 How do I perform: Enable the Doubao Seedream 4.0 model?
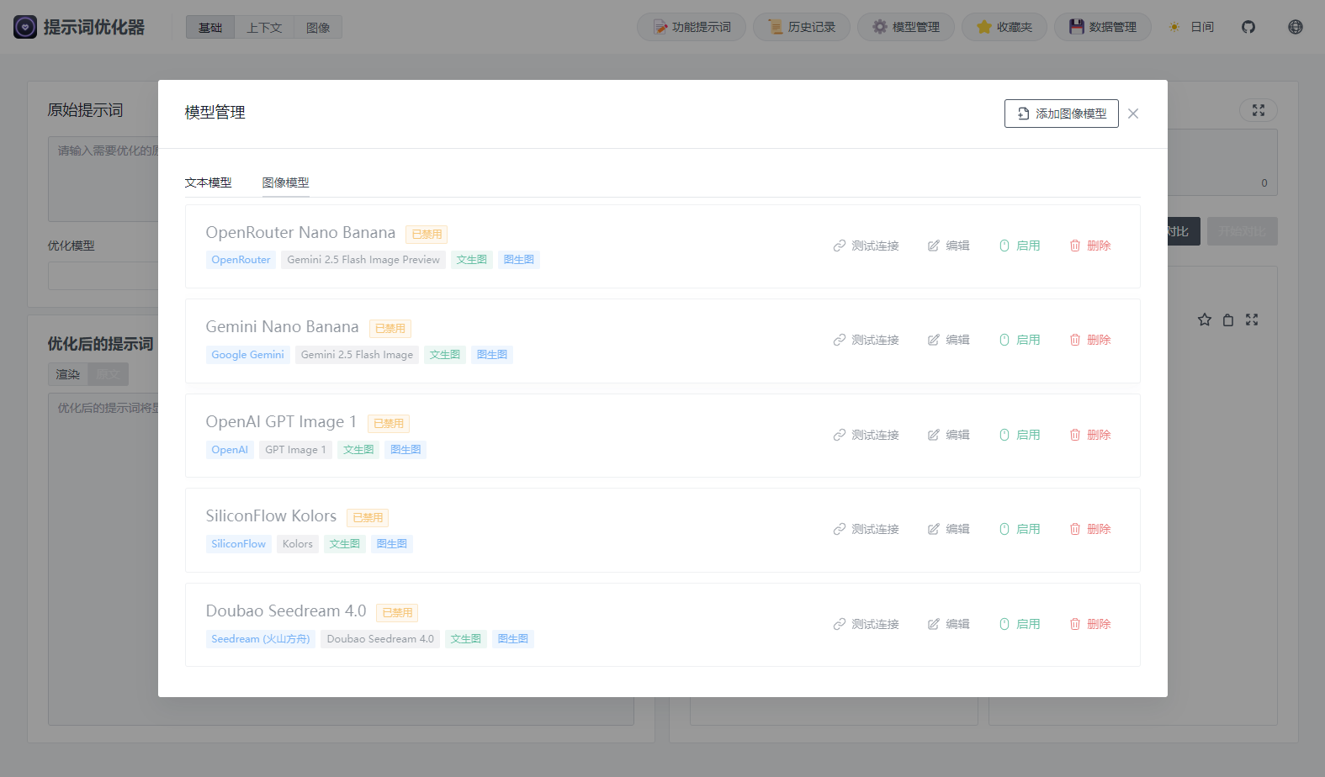pos(1020,624)
